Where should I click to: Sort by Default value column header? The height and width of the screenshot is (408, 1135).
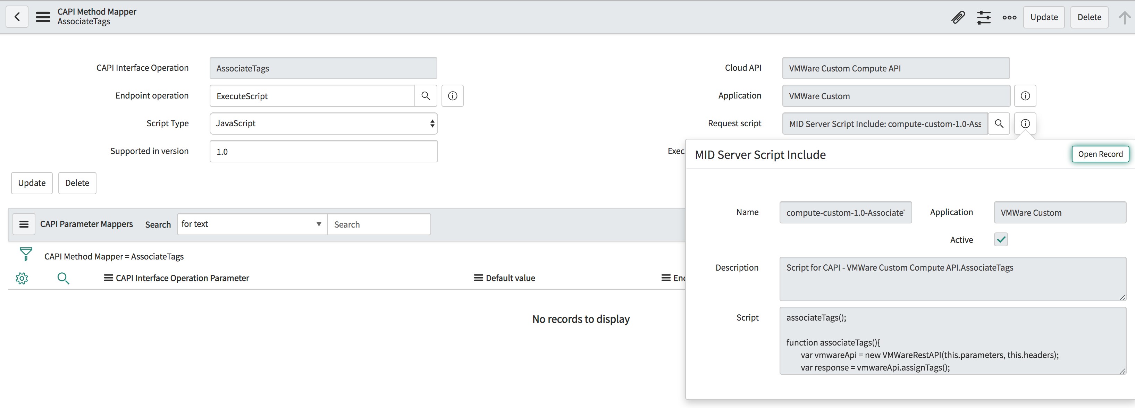[510, 278]
